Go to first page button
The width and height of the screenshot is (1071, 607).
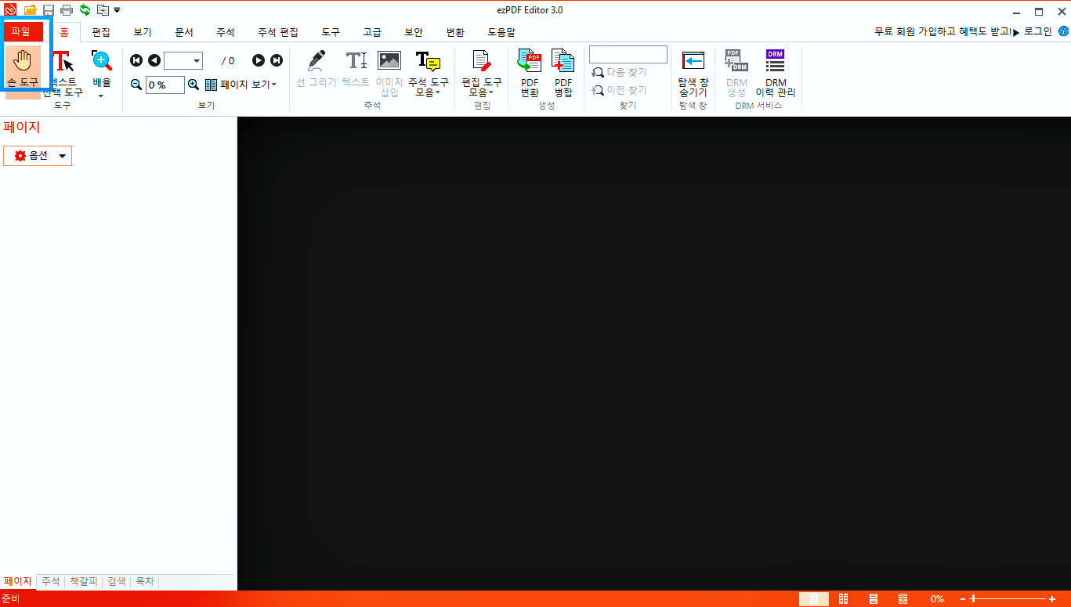136,60
